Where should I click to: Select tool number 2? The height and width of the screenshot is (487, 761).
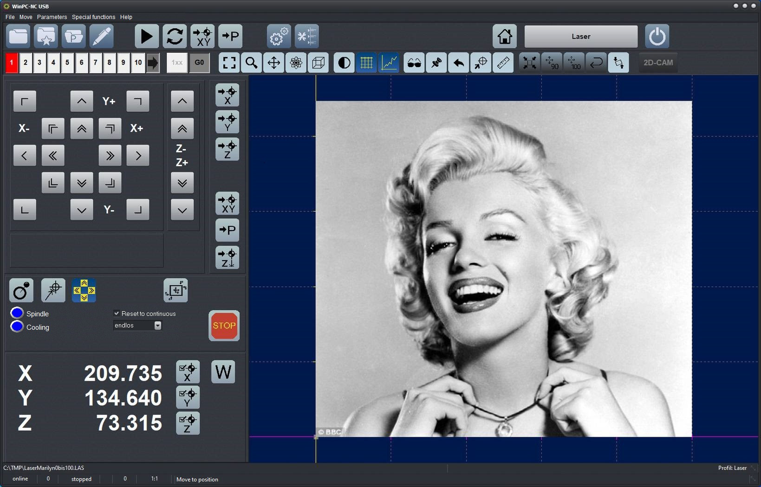click(26, 63)
